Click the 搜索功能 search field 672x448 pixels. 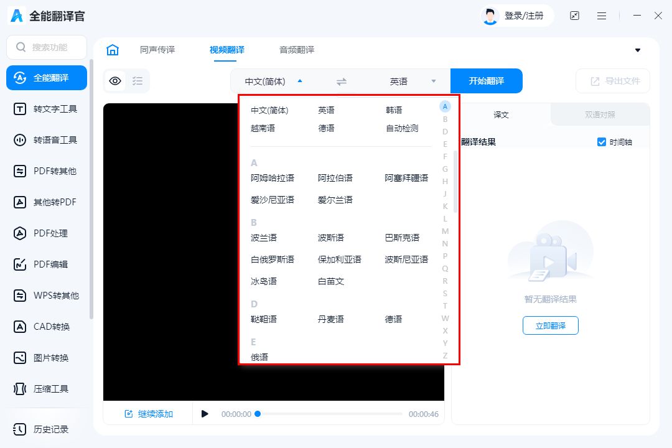click(x=47, y=47)
